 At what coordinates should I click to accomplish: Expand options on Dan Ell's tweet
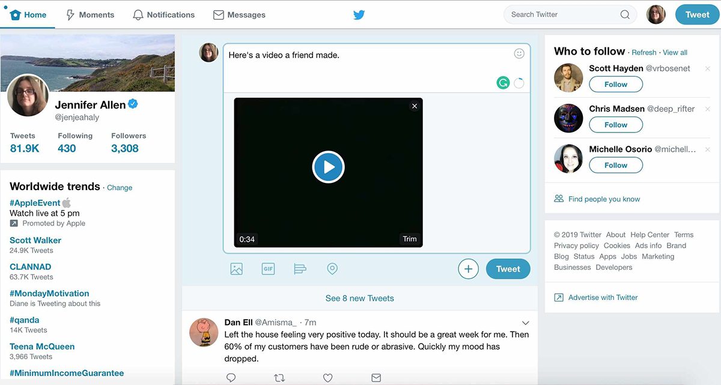[526, 321]
